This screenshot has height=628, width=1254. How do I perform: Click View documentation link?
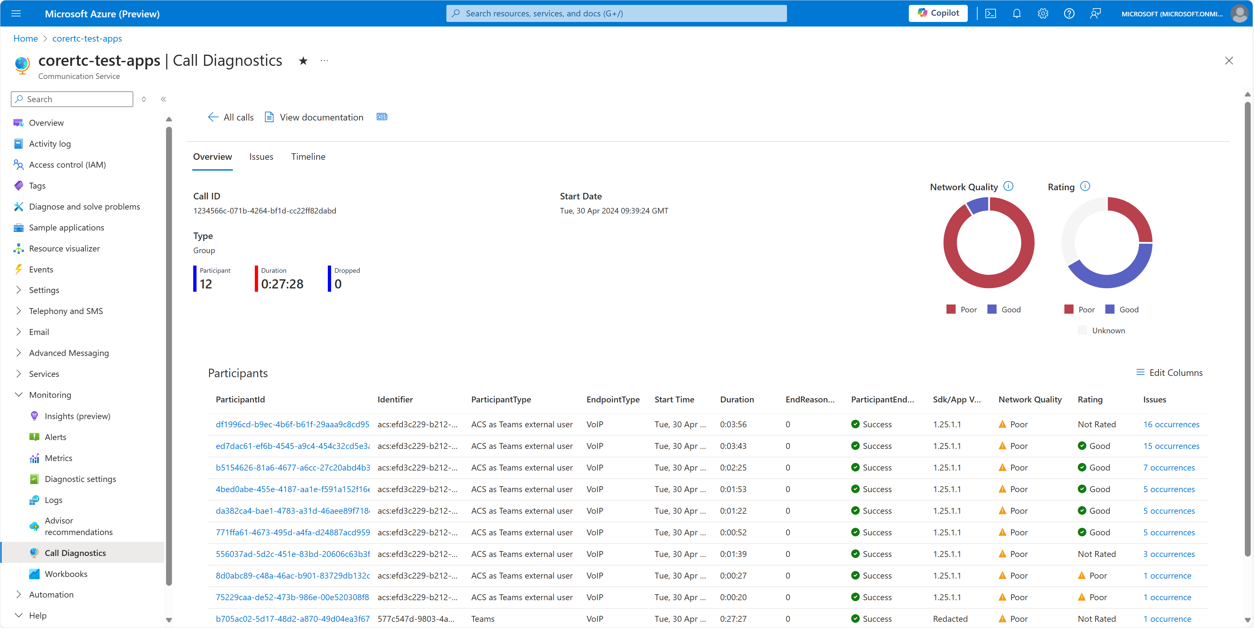(x=313, y=116)
